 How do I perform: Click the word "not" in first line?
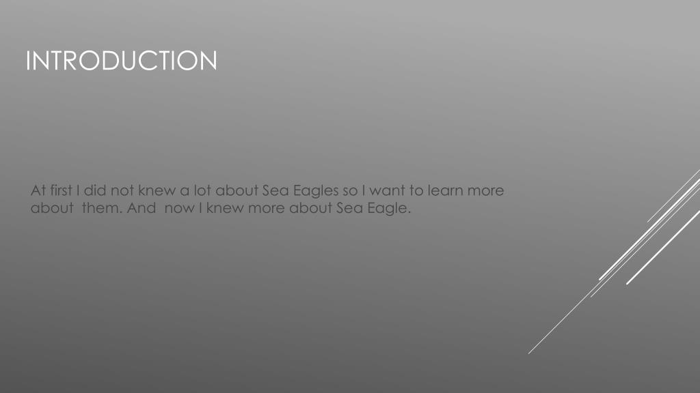pos(122,191)
